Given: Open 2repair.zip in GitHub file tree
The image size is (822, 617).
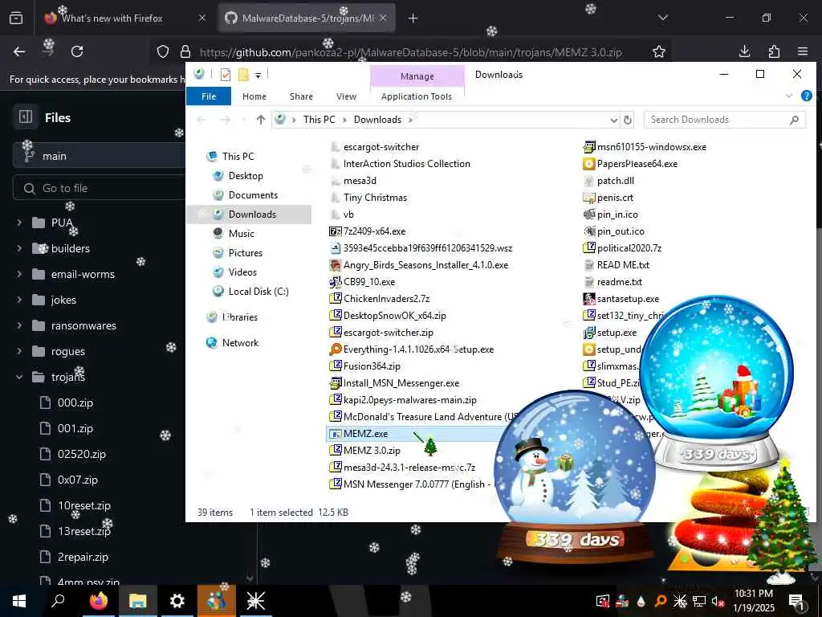Looking at the screenshot, I should tap(83, 557).
